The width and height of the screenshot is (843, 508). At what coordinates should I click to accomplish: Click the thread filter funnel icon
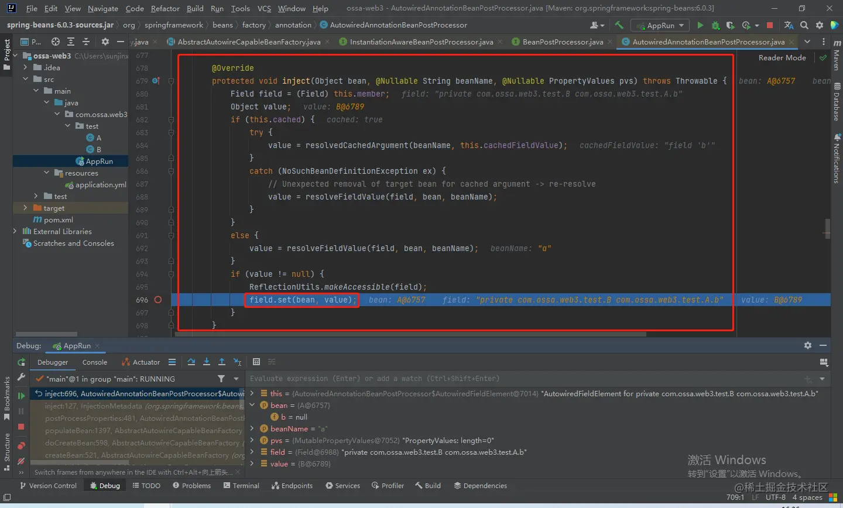(x=221, y=379)
